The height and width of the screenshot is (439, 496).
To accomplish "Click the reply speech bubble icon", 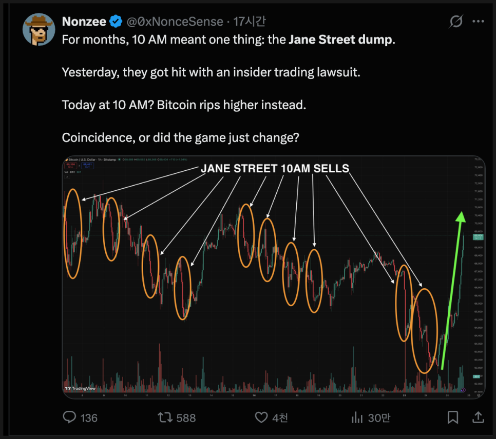I will point(69,417).
